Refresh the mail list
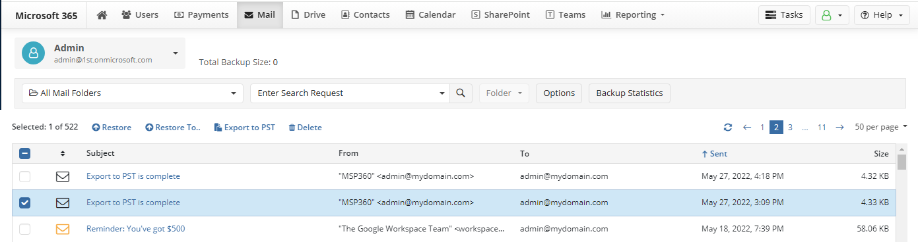This screenshot has width=918, height=242. 728,127
